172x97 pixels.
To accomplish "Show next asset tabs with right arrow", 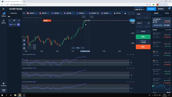I will pos(133,13).
